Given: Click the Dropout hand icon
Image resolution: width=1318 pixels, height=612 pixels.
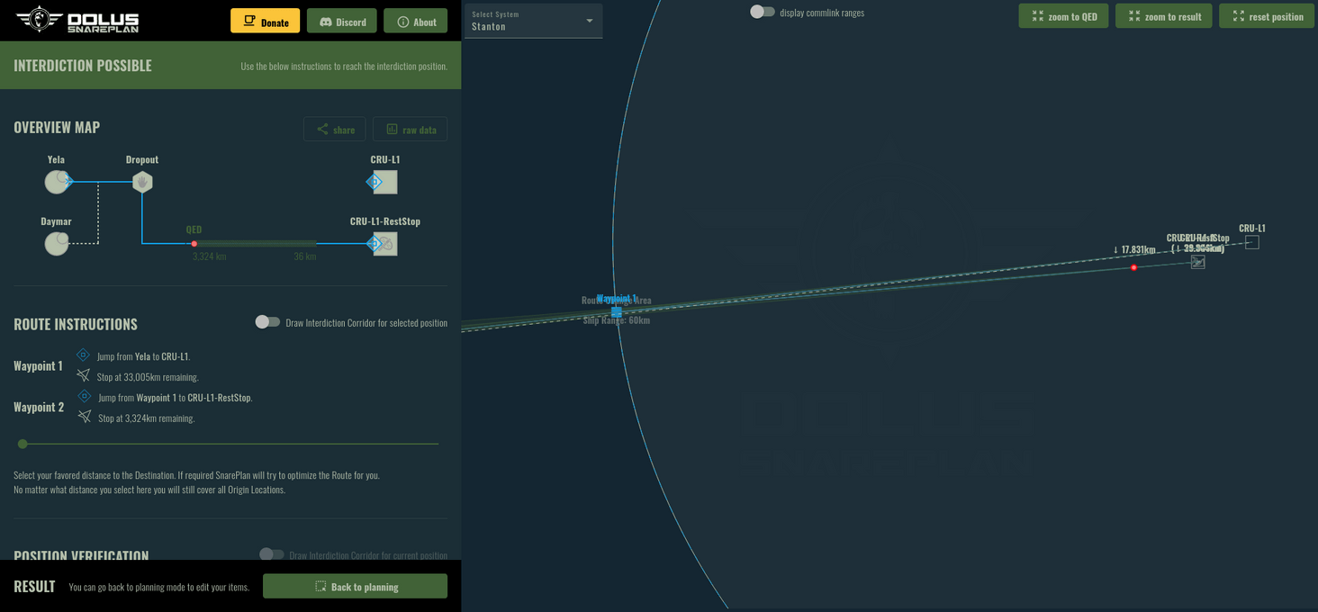Looking at the screenshot, I should [141, 181].
